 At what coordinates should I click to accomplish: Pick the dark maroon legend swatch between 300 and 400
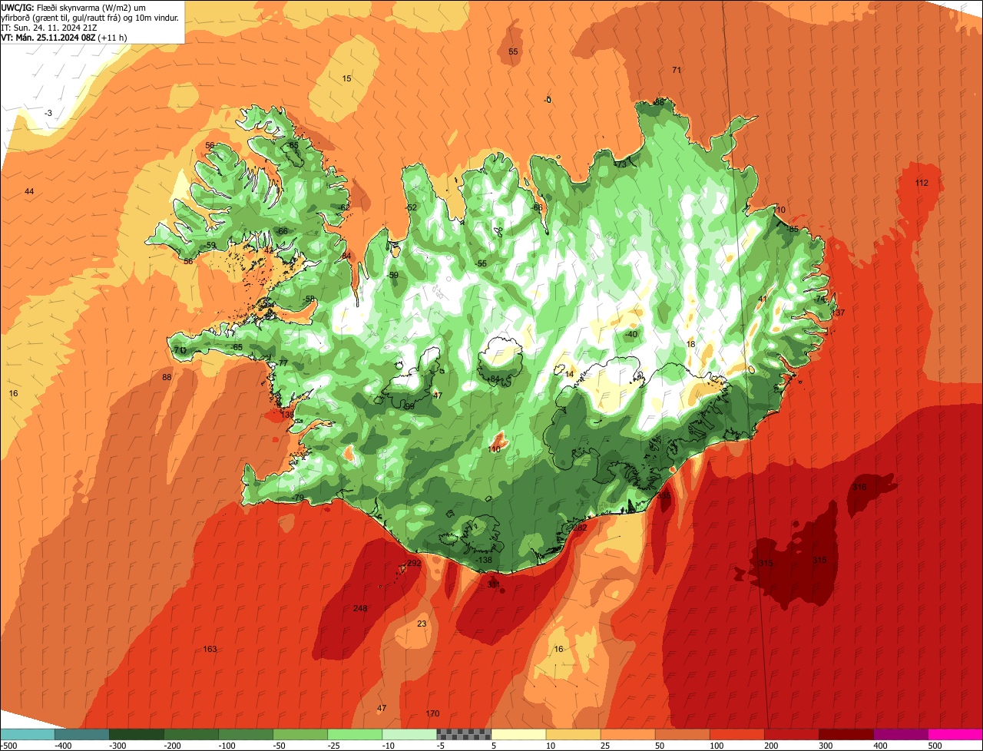[x=846, y=734]
